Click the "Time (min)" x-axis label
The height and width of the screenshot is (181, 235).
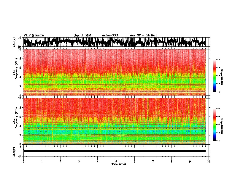(x=119, y=164)
